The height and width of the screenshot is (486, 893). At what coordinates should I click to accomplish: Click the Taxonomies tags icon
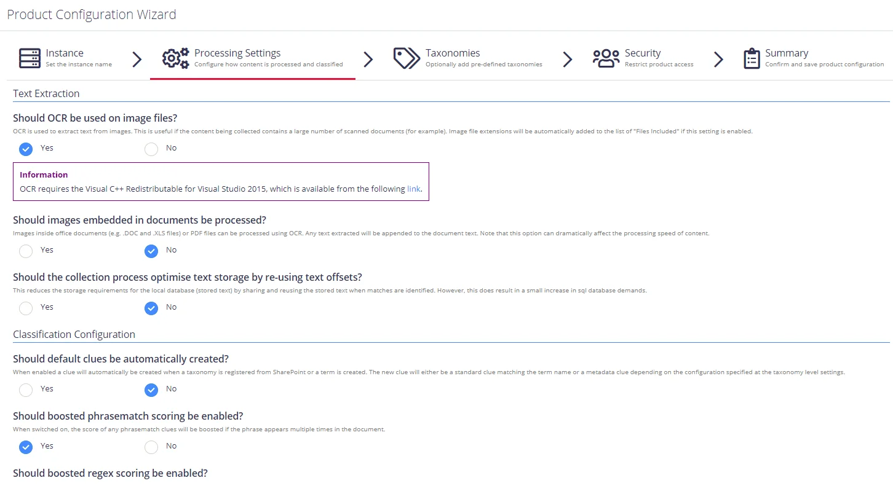click(x=407, y=58)
